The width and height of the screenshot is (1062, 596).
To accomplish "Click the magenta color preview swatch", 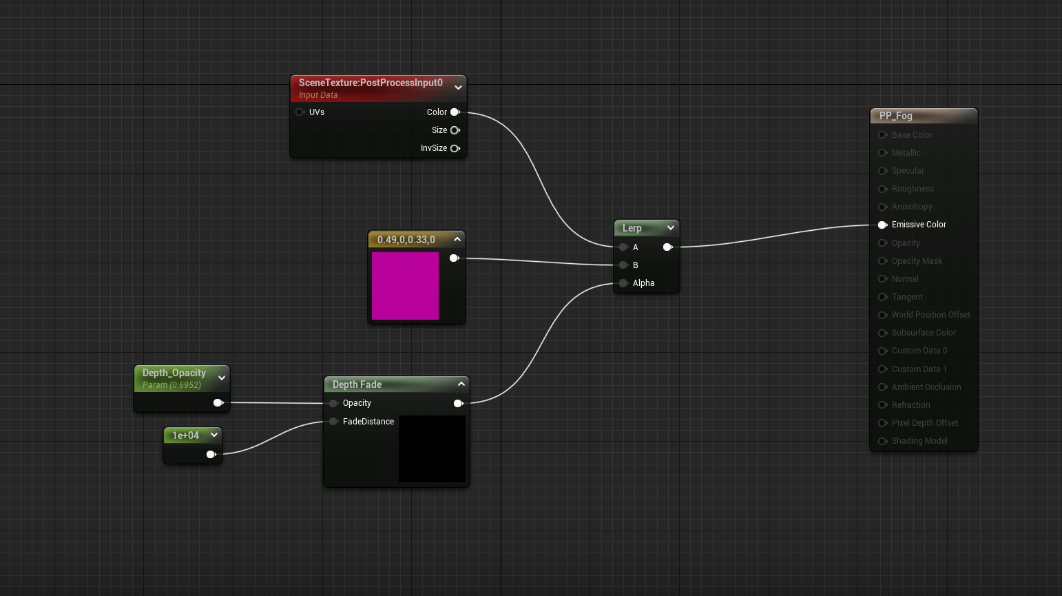I will pyautogui.click(x=405, y=286).
